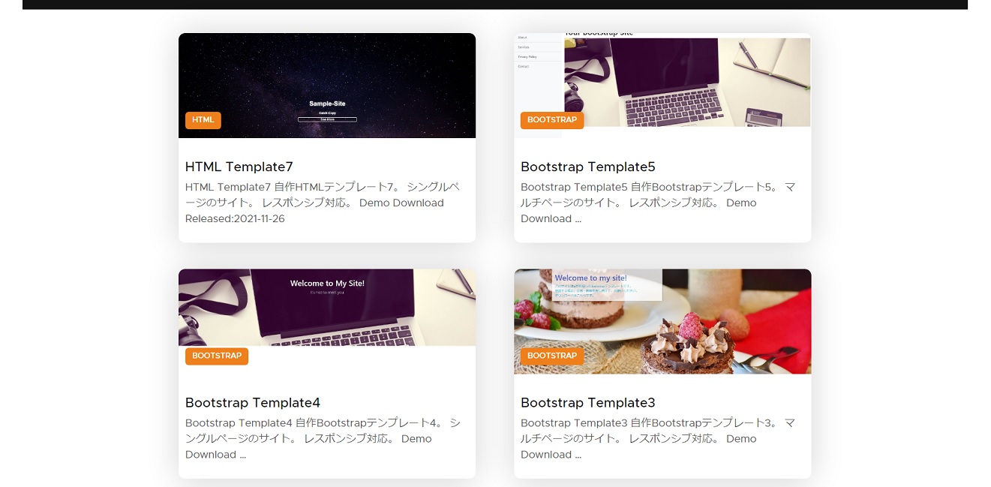Click BOOTSTRAP badge on Template3 card
The width and height of the screenshot is (991, 487).
[x=552, y=356]
